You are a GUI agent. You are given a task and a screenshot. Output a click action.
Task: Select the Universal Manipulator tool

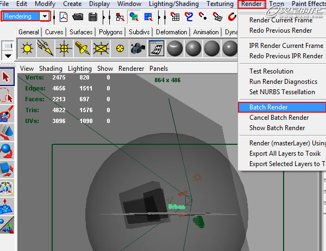pos(7,188)
